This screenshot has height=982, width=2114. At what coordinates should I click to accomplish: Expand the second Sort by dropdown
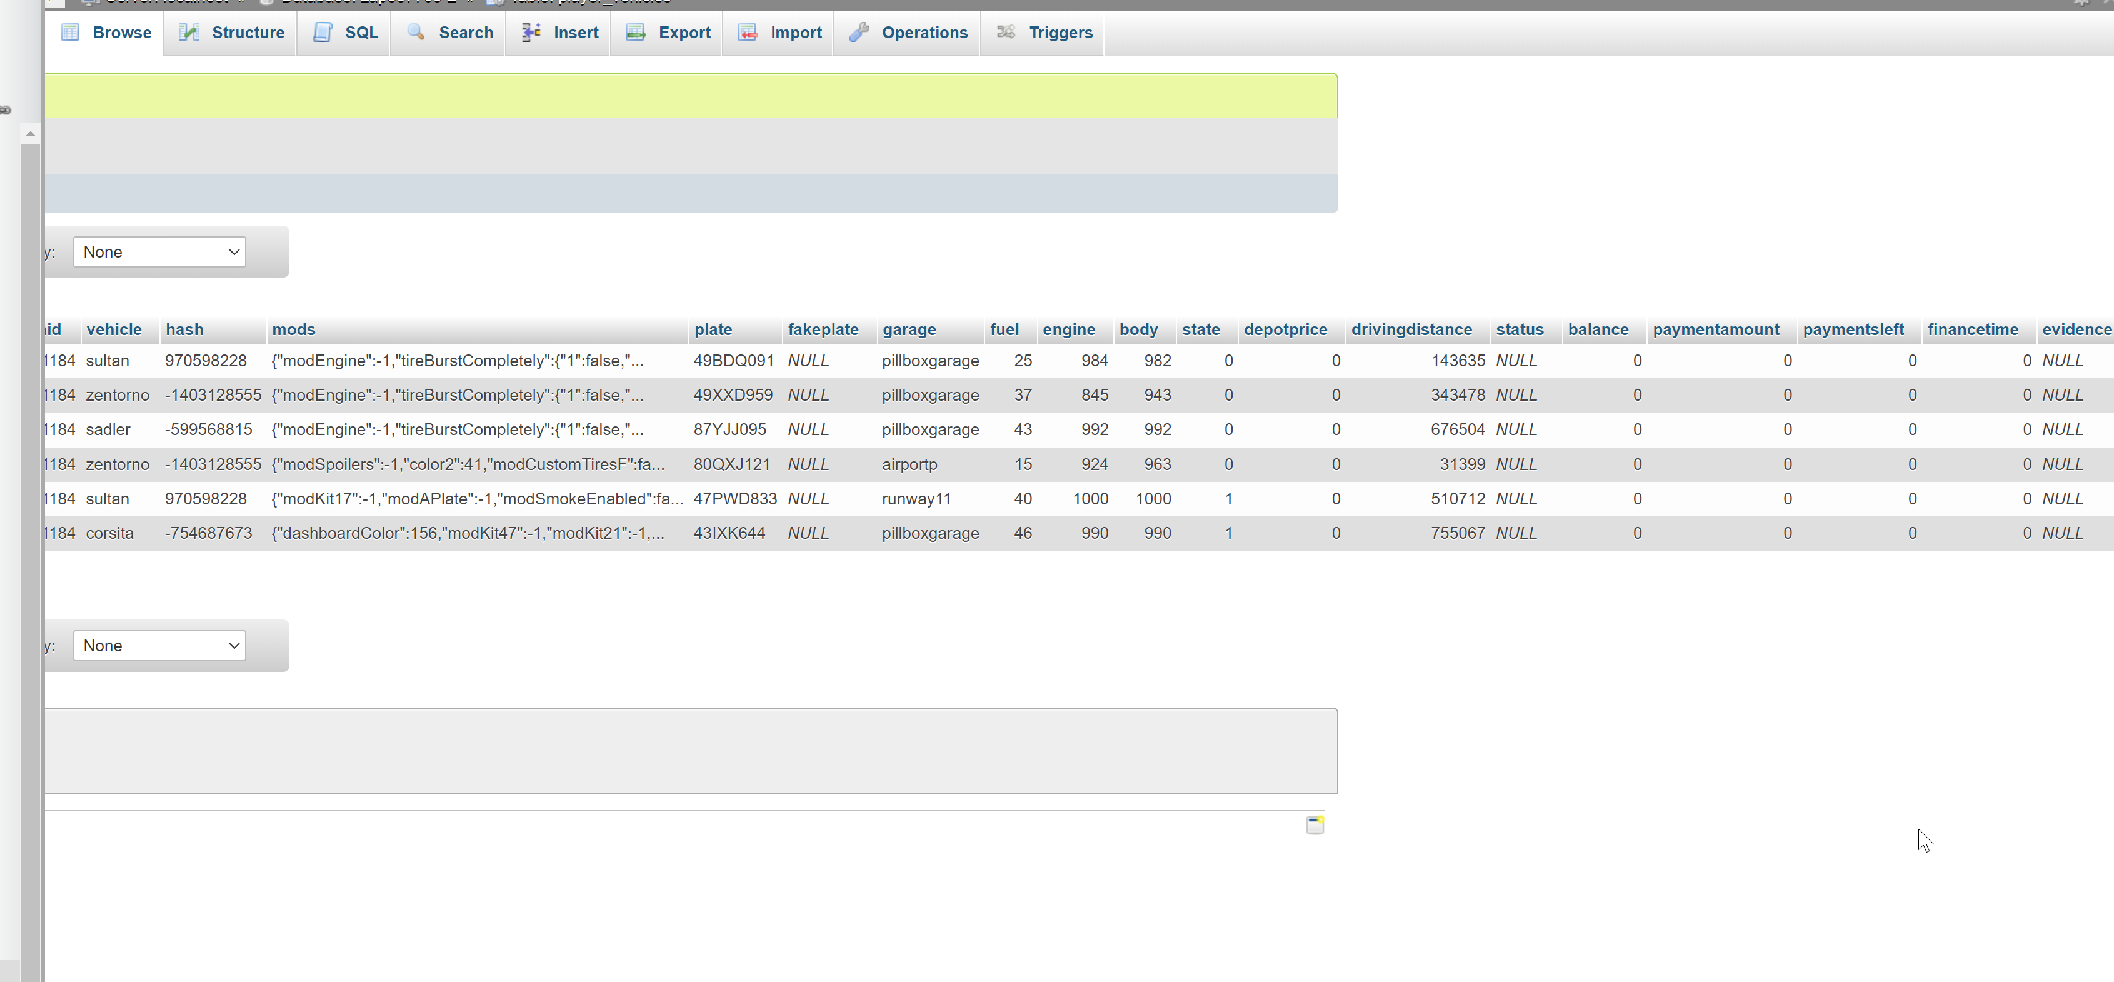159,645
